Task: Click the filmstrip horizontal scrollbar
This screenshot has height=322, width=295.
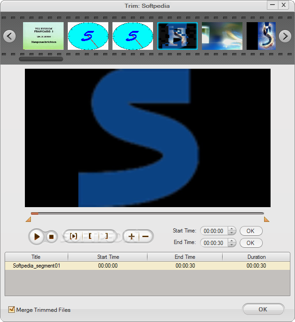Action: click(41, 59)
